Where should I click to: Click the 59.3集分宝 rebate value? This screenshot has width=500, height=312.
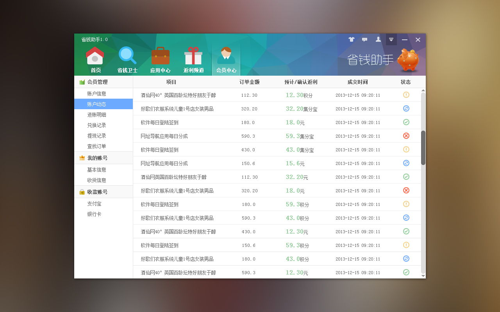[x=300, y=136]
